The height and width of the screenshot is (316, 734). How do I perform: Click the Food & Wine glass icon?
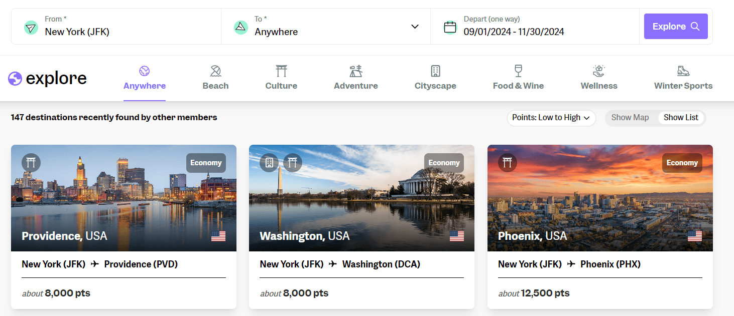pyautogui.click(x=518, y=71)
